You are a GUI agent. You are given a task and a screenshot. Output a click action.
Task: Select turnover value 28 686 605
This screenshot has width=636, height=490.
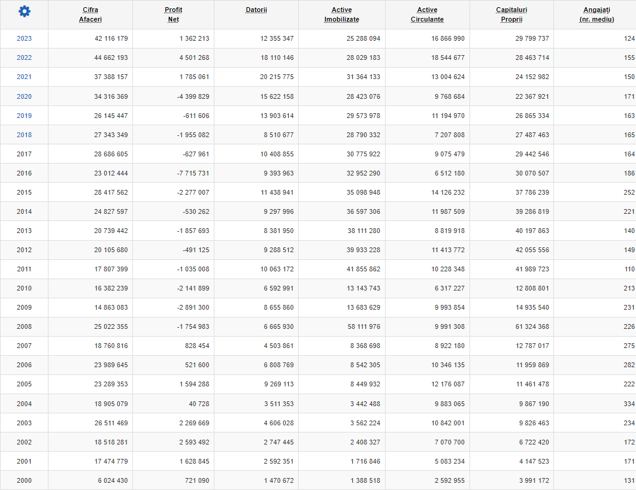111,154
